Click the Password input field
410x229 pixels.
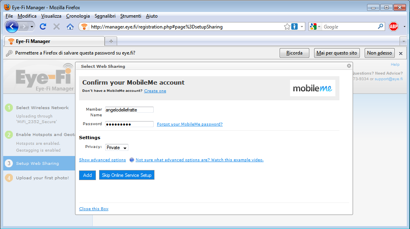(129, 124)
